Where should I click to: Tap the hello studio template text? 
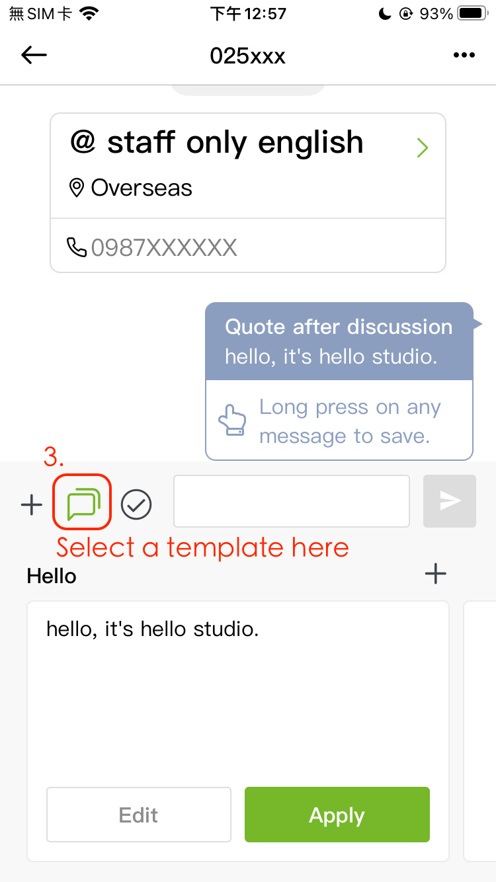click(152, 629)
